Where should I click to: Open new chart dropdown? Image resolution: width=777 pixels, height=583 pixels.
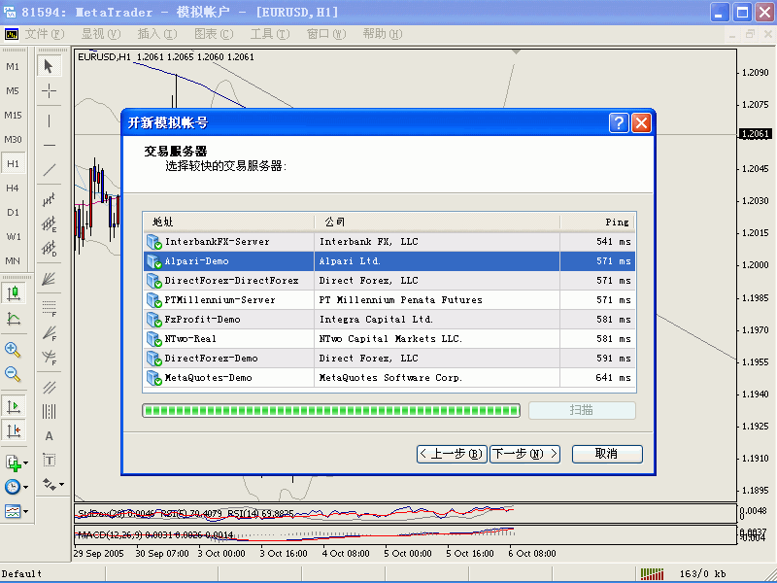coord(17,463)
